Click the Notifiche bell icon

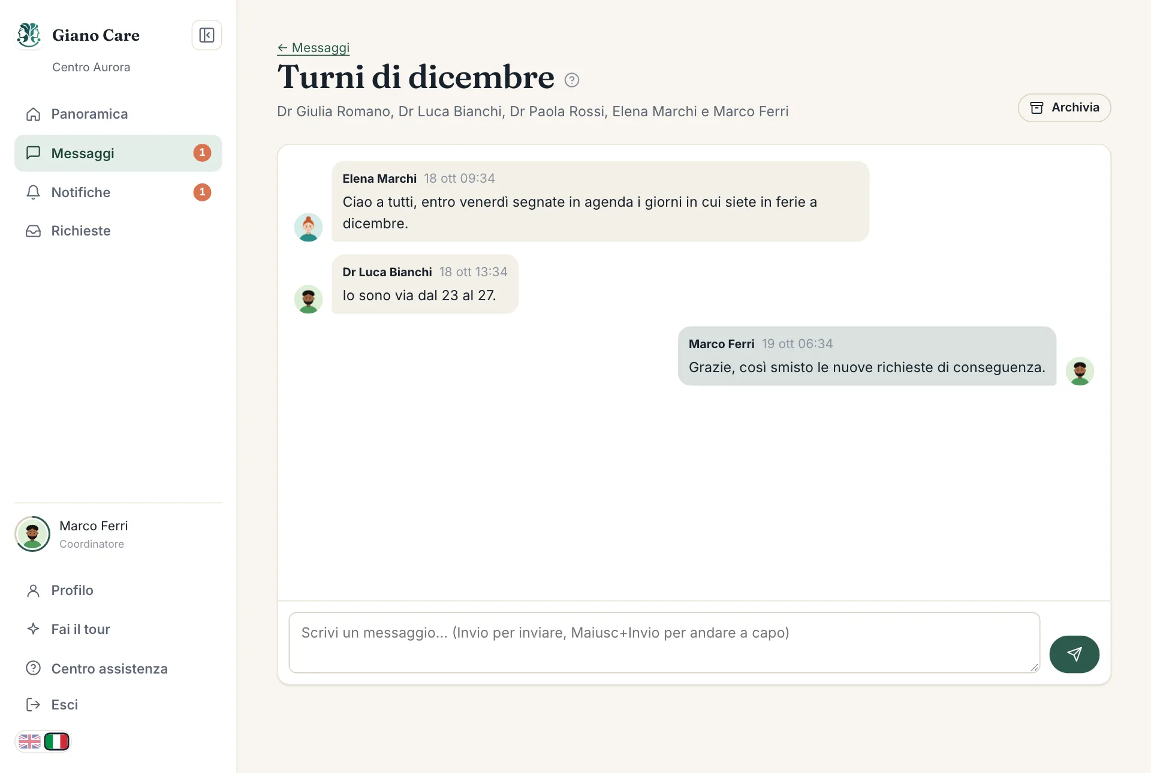34,192
